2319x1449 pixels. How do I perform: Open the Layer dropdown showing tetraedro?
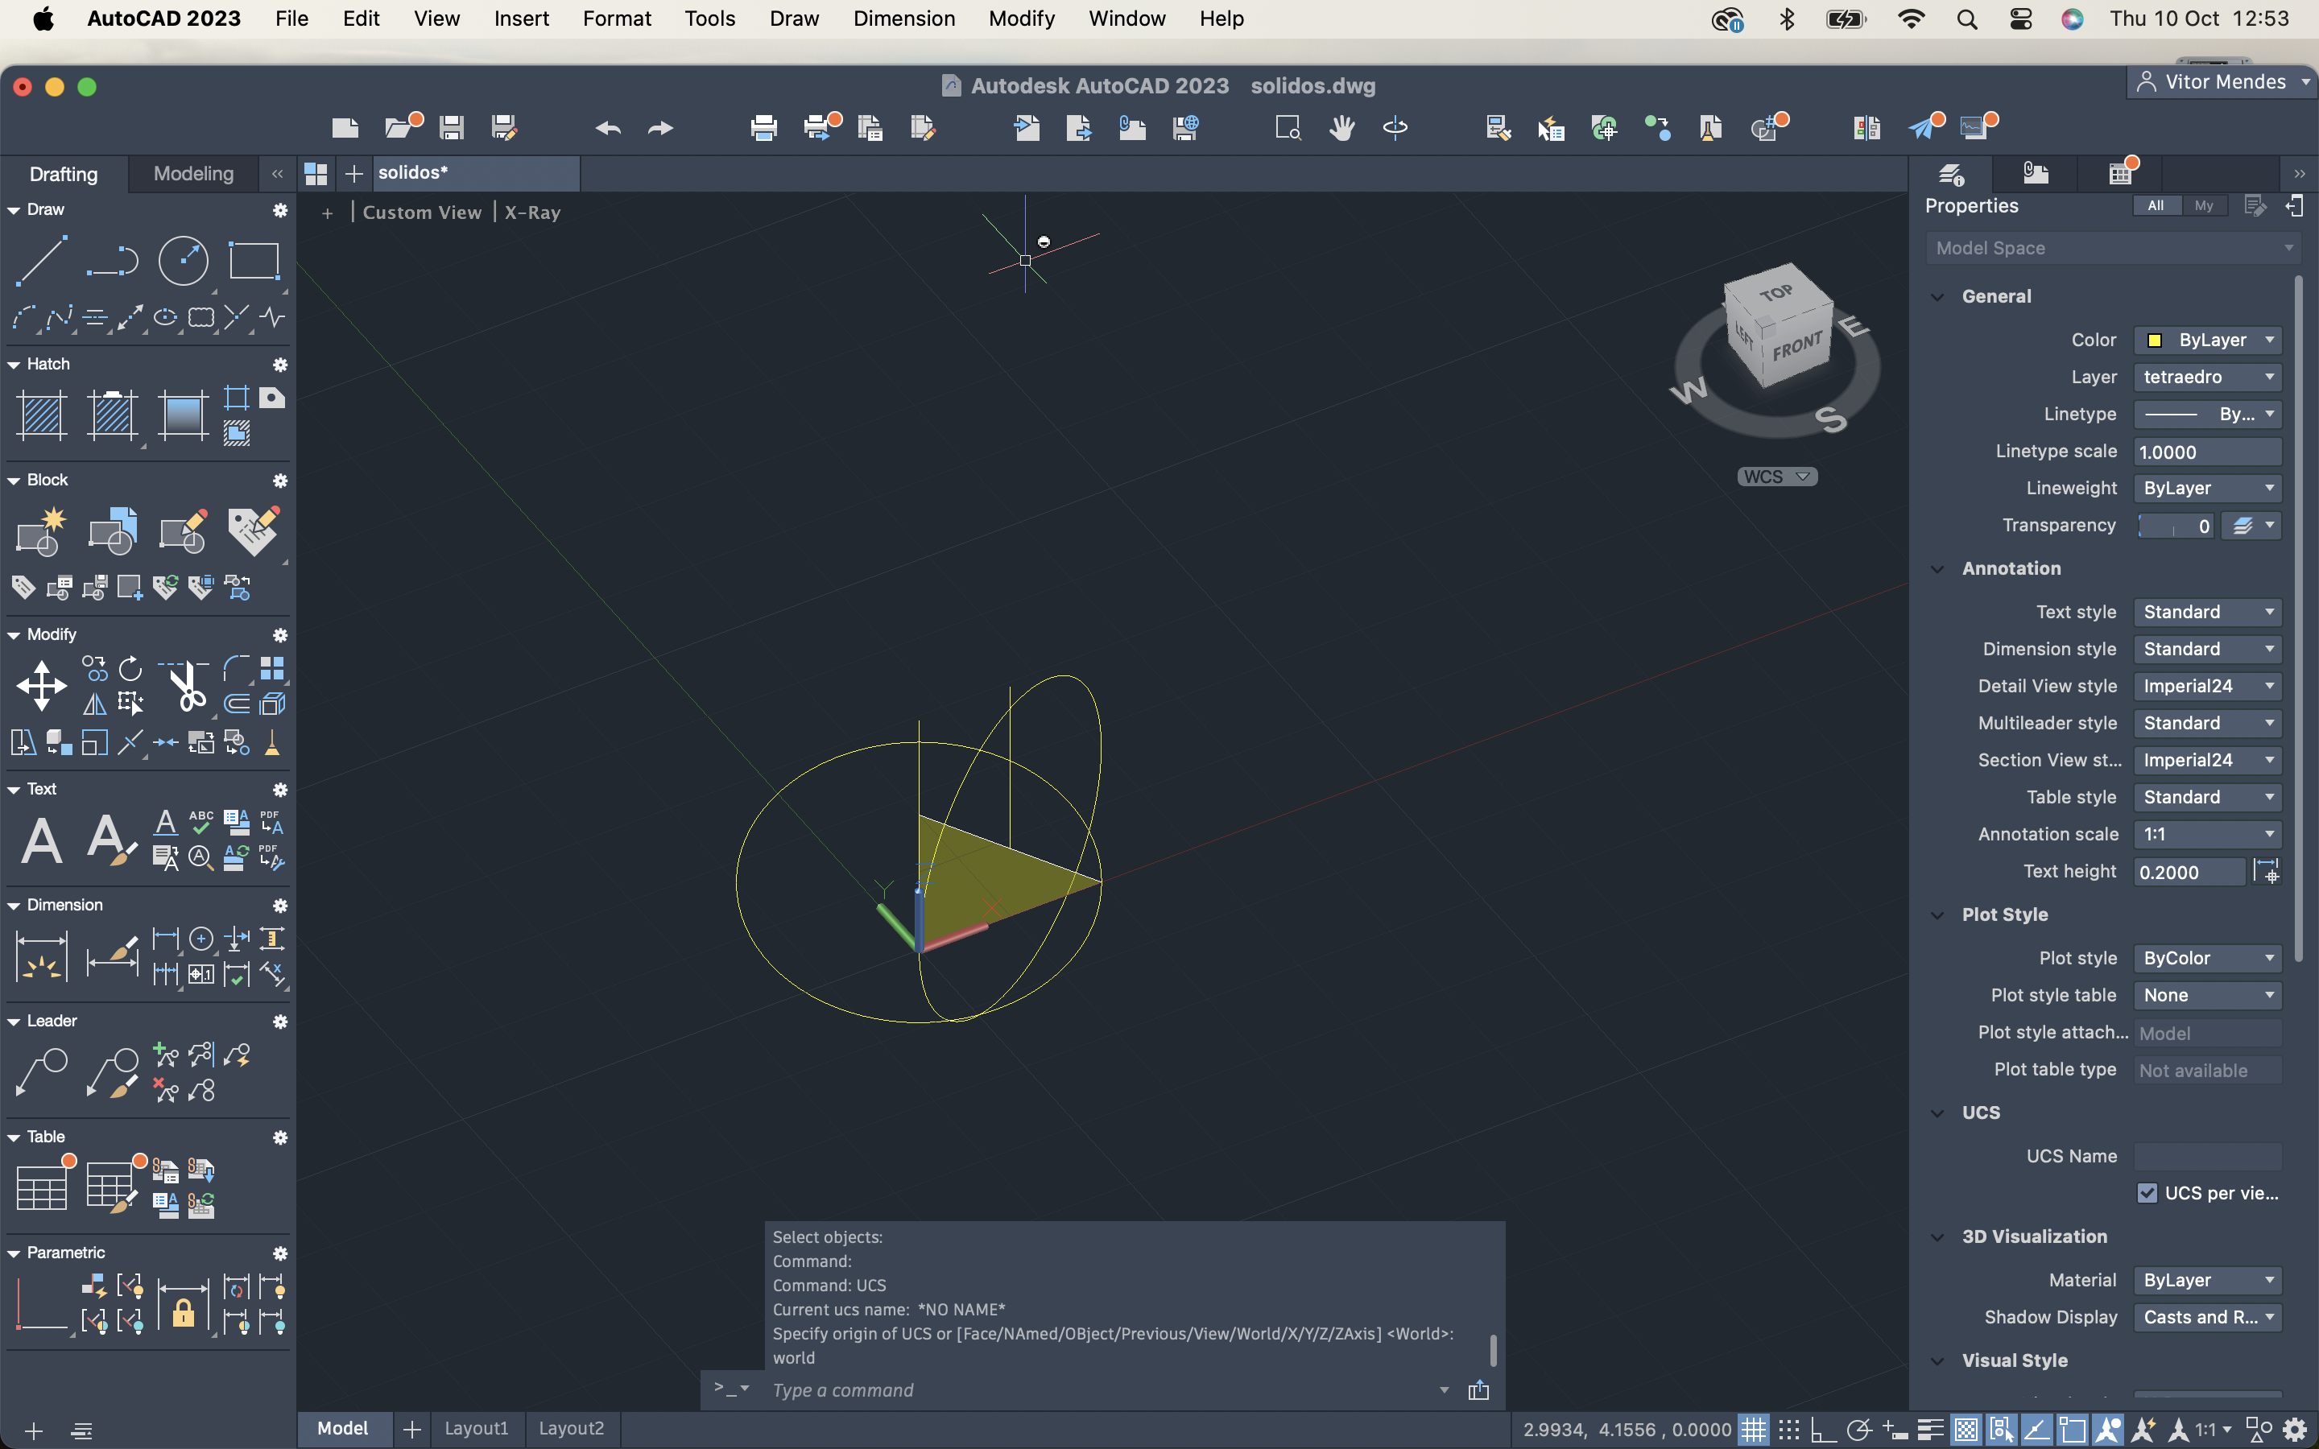2207,377
